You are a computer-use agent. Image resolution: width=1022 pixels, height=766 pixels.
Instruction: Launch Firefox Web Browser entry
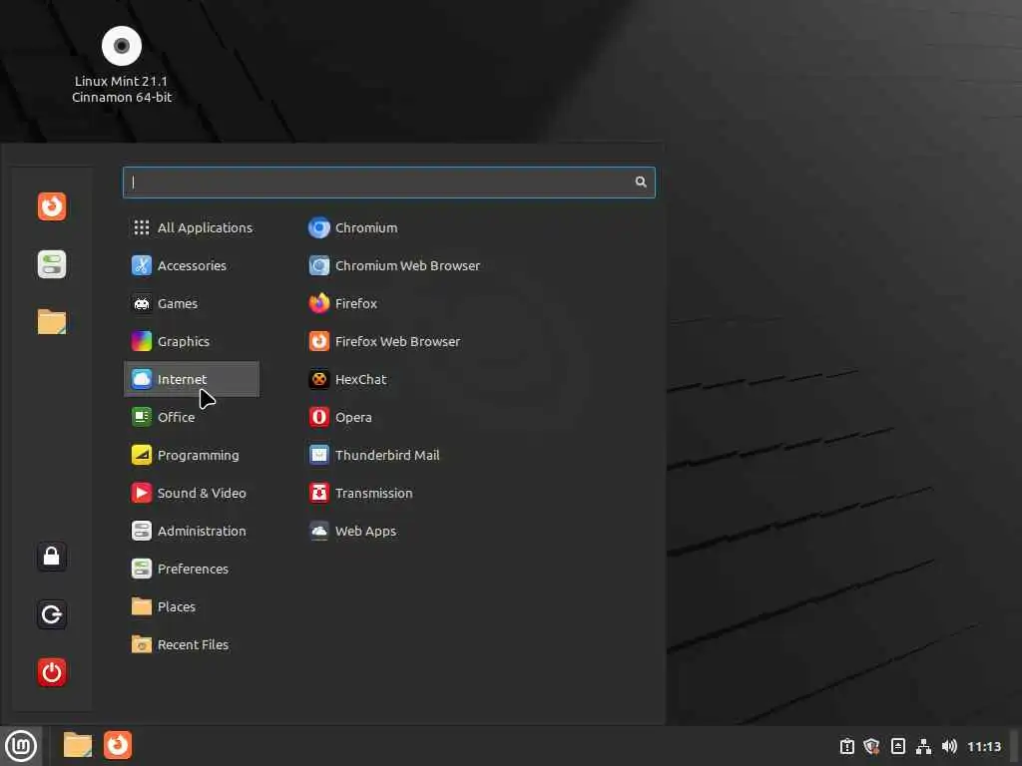point(384,341)
